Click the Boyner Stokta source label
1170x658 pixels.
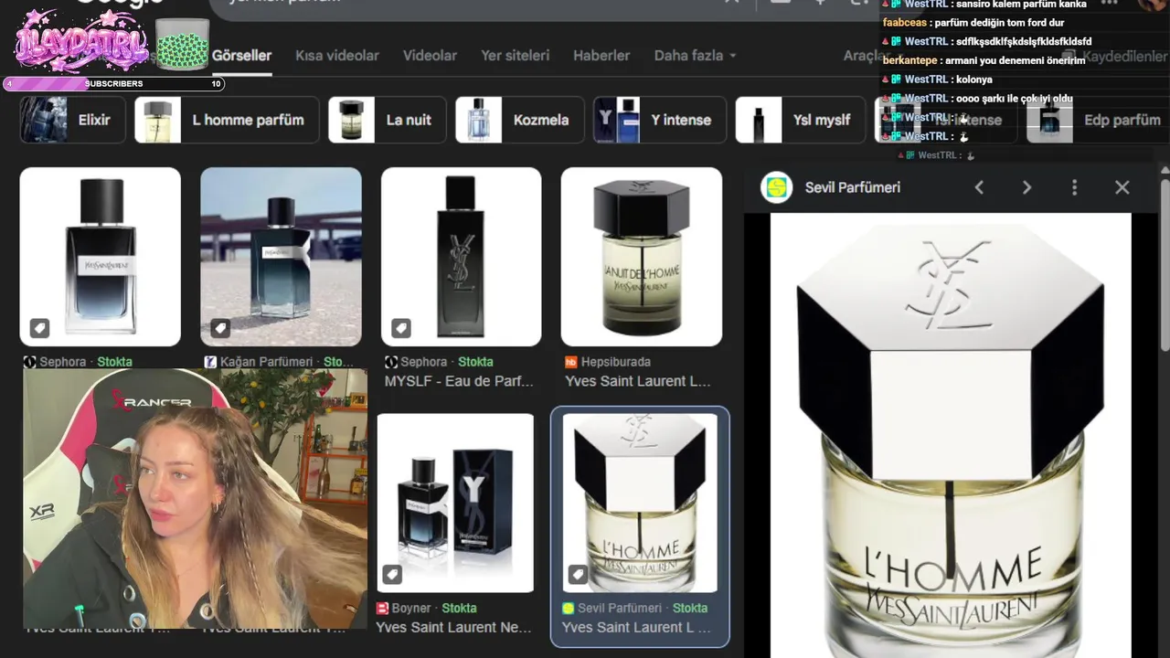click(x=427, y=608)
